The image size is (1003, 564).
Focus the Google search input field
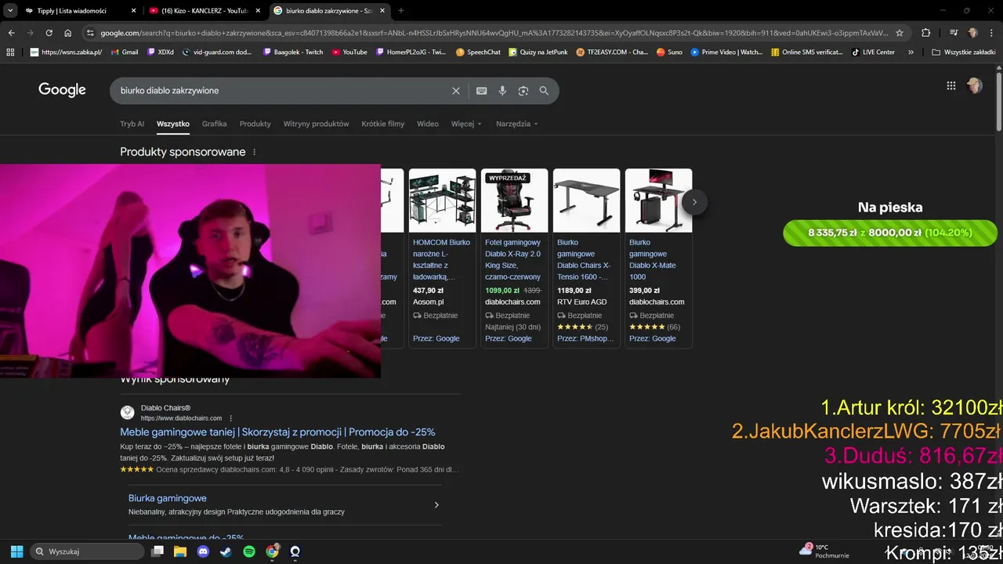click(282, 91)
